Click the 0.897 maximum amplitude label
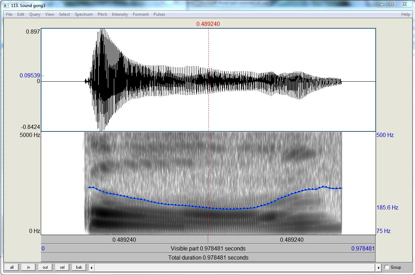The image size is (415, 275). 33,32
